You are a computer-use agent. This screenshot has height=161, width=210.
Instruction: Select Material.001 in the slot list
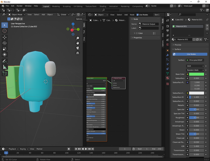[188, 26]
